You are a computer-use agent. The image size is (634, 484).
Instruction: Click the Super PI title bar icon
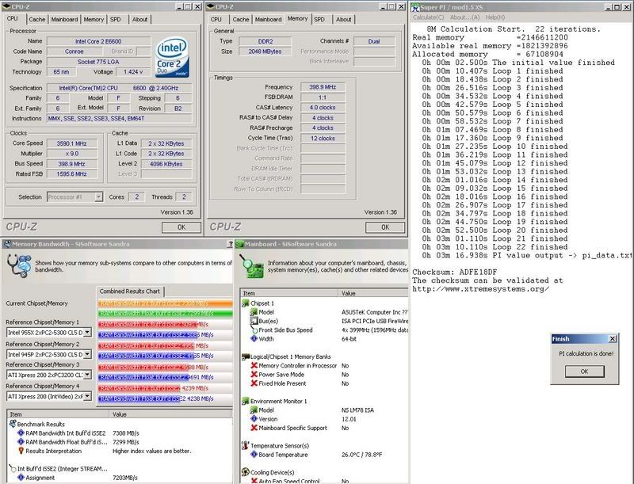point(415,7)
